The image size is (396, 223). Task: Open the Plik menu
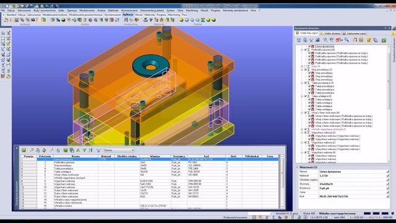[2, 11]
